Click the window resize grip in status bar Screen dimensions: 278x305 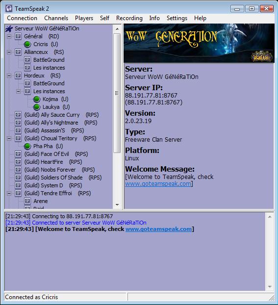point(271,298)
